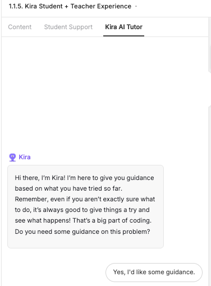Viewport: 211px width, 286px height.
Task: Click the purple Kira name label
Action: [25, 157]
